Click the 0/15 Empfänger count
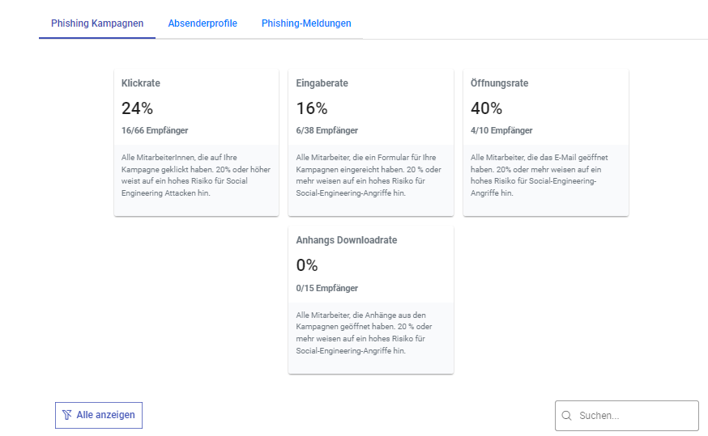The height and width of the screenshot is (436, 708). pyautogui.click(x=326, y=288)
